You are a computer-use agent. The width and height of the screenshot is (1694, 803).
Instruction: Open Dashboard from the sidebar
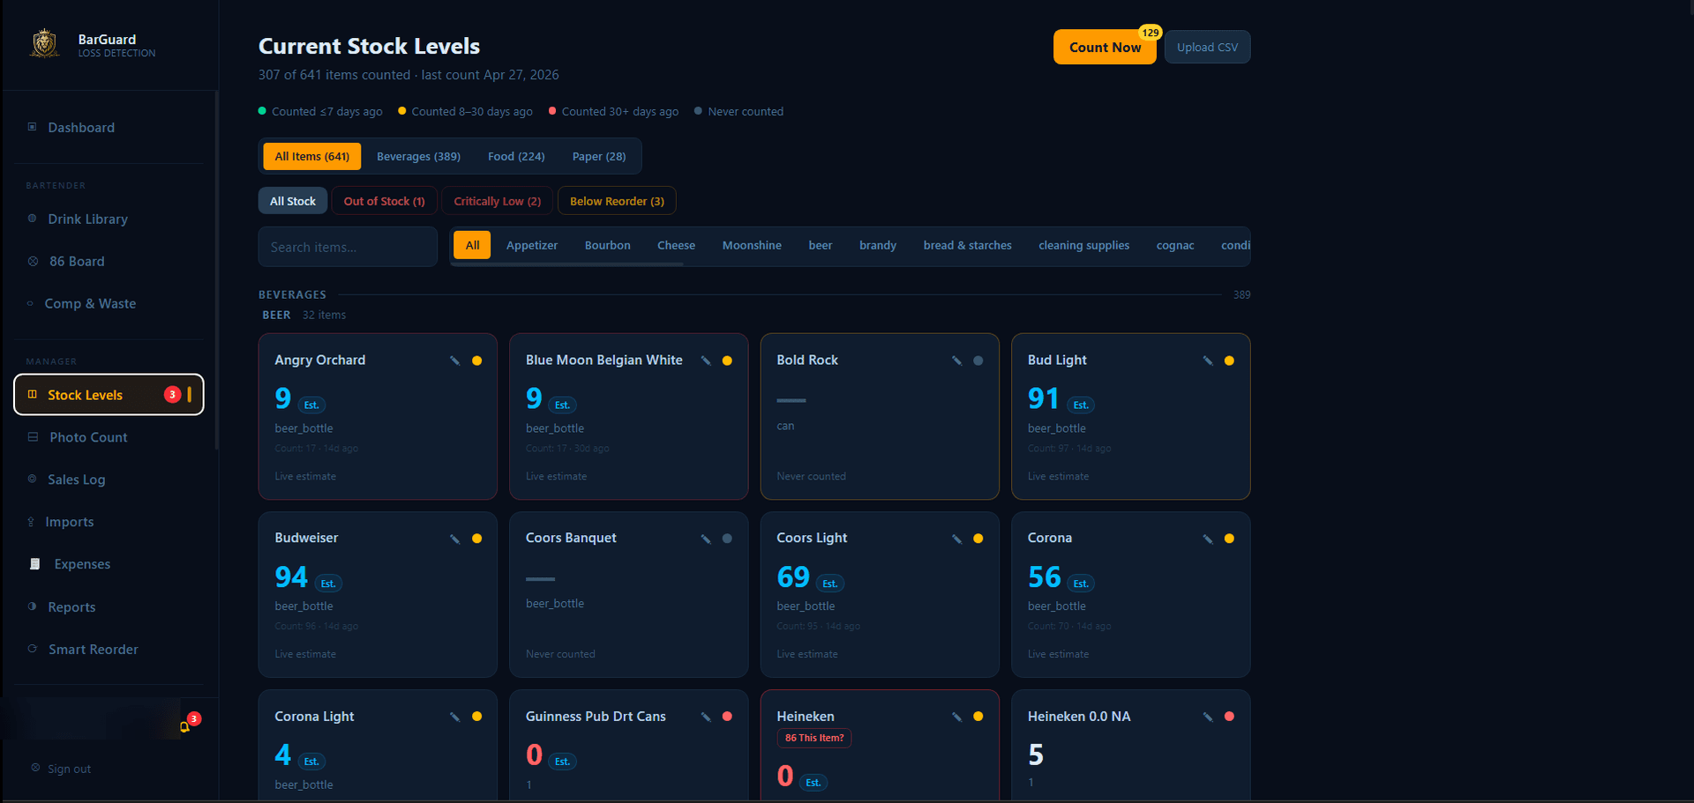click(x=109, y=128)
